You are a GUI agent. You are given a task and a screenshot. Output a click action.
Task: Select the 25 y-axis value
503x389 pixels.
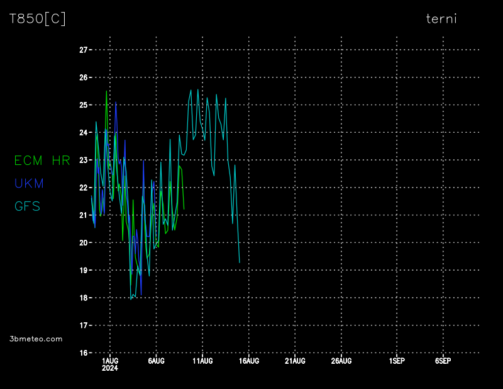coord(83,105)
